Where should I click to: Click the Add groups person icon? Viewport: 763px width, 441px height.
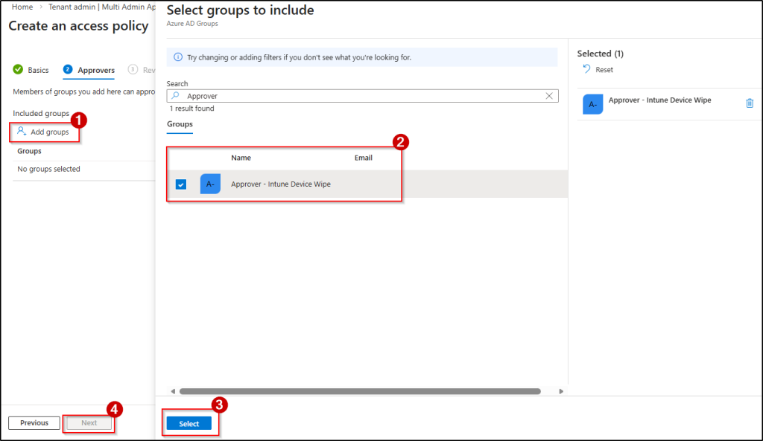[x=22, y=132]
